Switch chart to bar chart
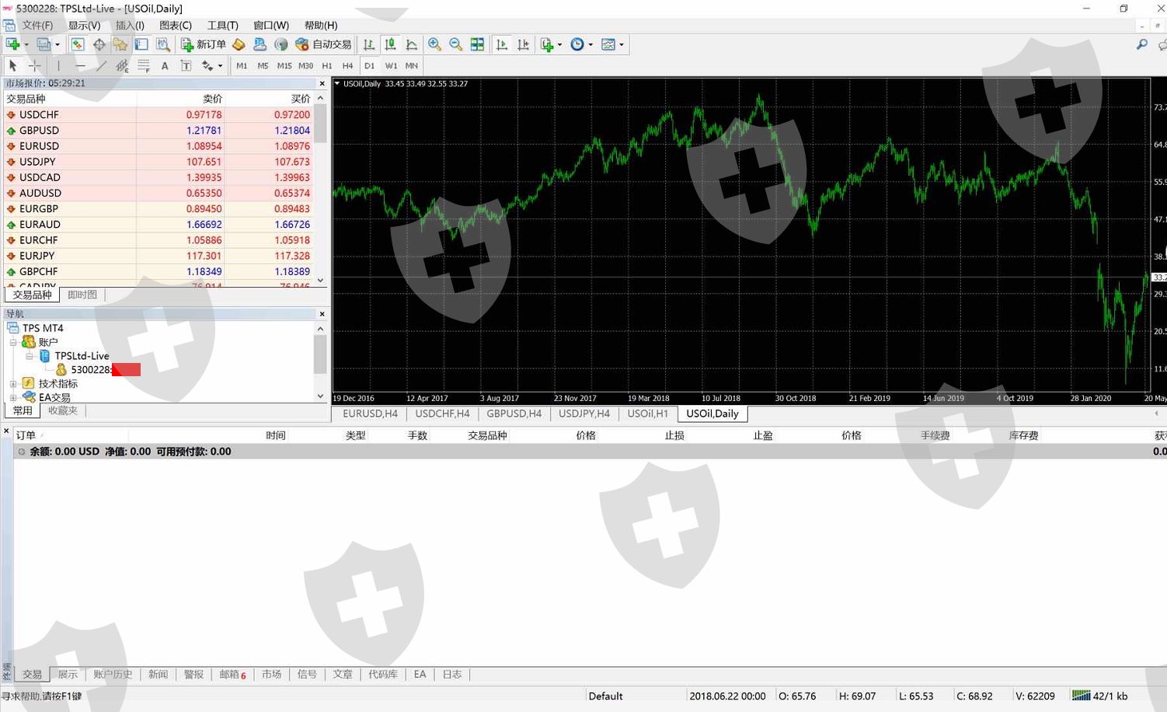The image size is (1167, 712). tap(369, 44)
